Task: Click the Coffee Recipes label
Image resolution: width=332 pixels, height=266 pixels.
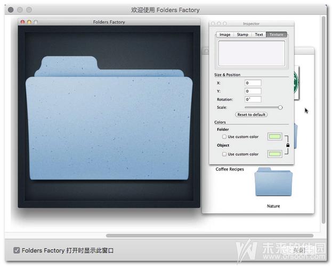Action: click(230, 169)
